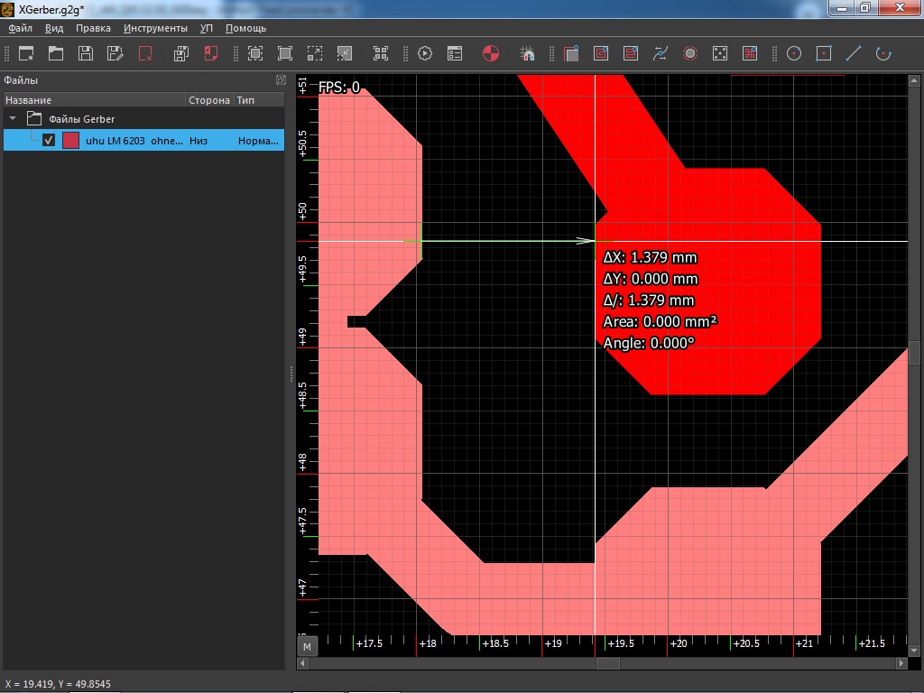Image resolution: width=924 pixels, height=693 pixels.
Task: Select the line drawing tool
Action: coord(854,53)
